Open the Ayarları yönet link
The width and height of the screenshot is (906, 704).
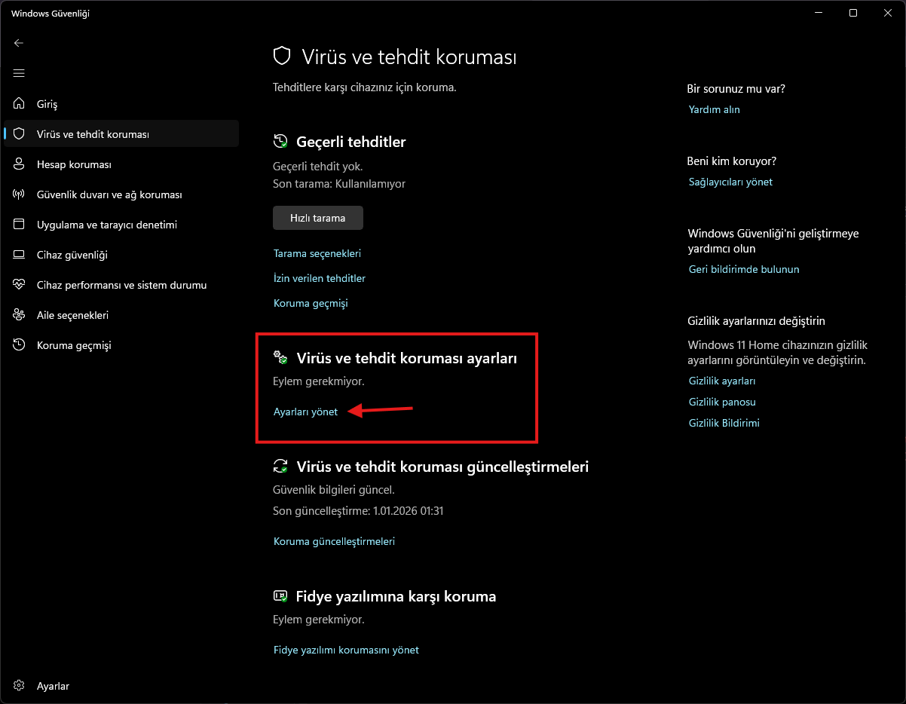coord(305,412)
